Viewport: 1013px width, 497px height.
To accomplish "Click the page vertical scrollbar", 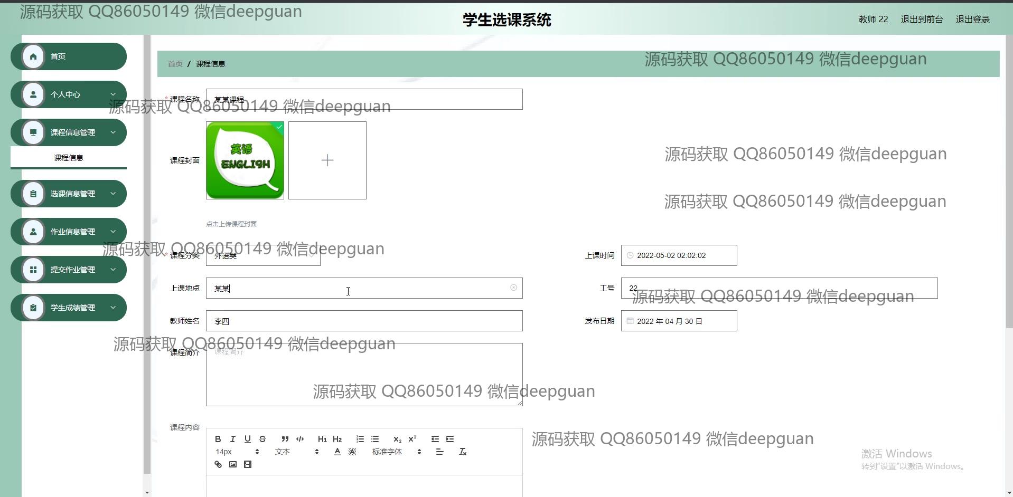I will pos(1009,182).
